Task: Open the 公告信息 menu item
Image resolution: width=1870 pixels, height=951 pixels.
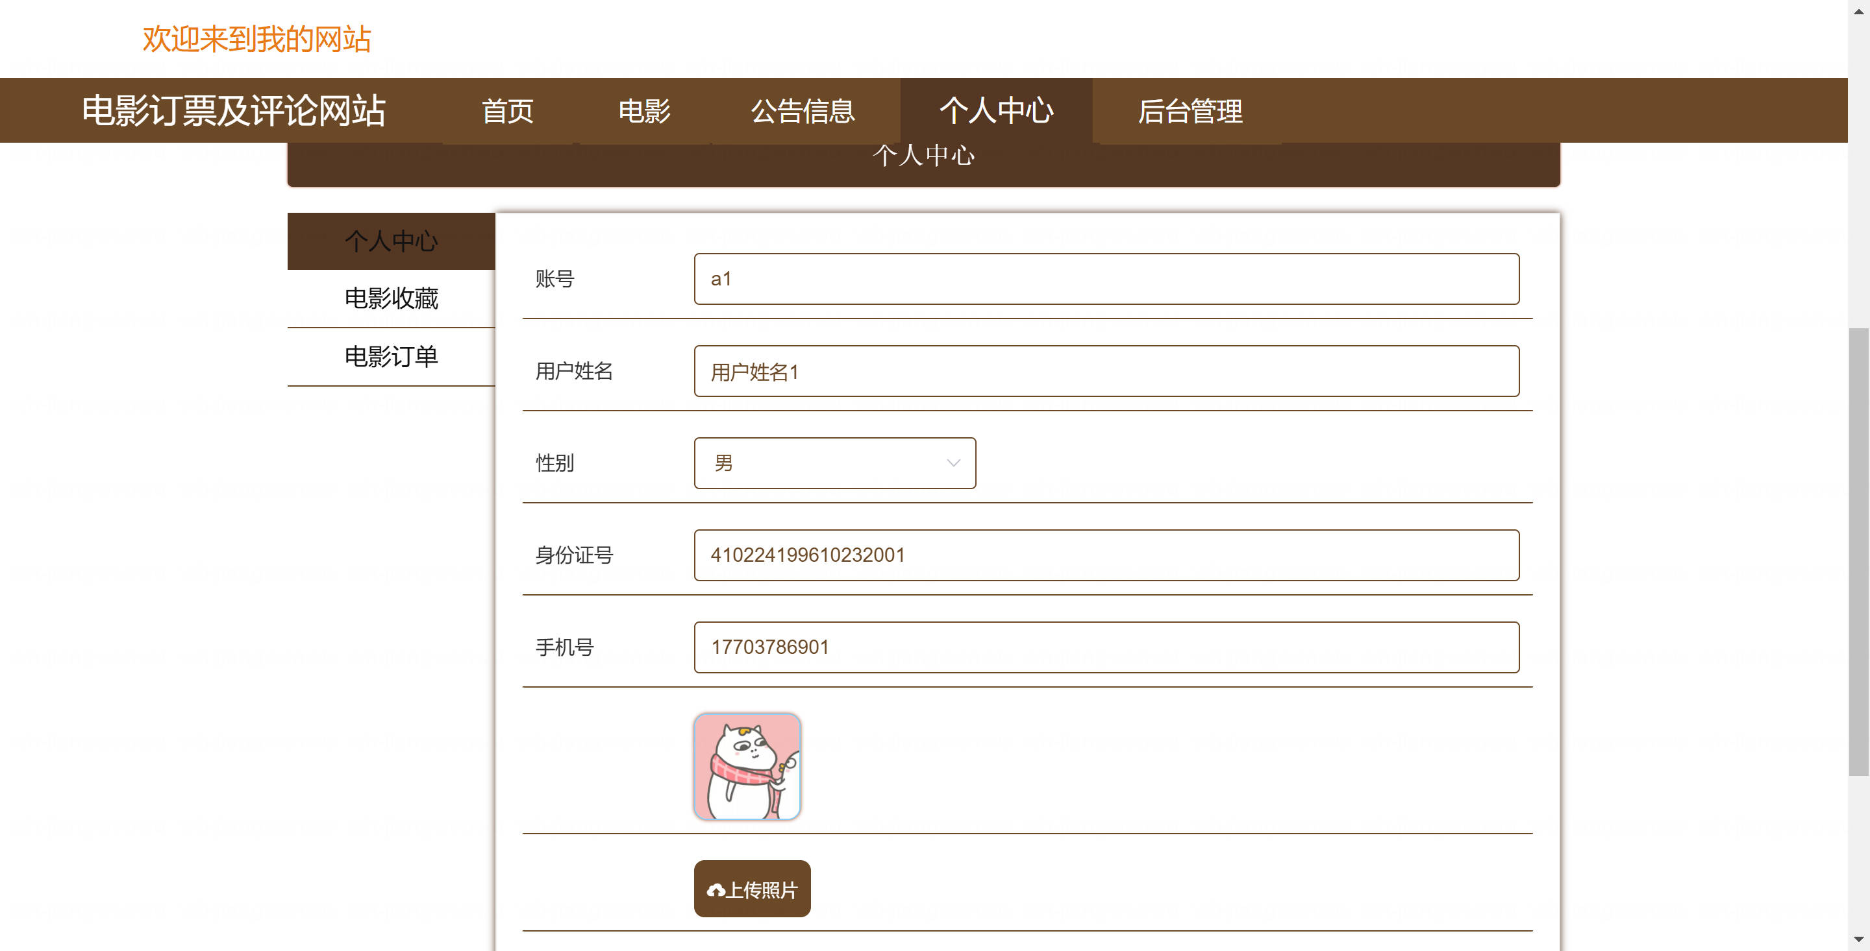Action: (x=802, y=111)
